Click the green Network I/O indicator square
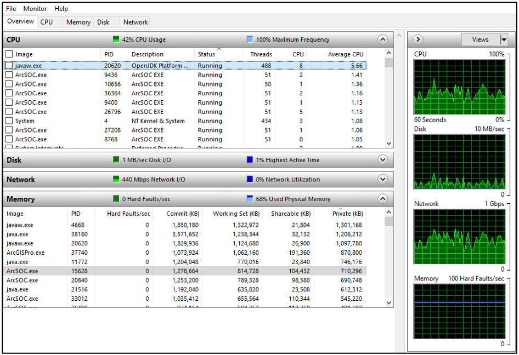This screenshot has height=355, width=519. [x=116, y=179]
